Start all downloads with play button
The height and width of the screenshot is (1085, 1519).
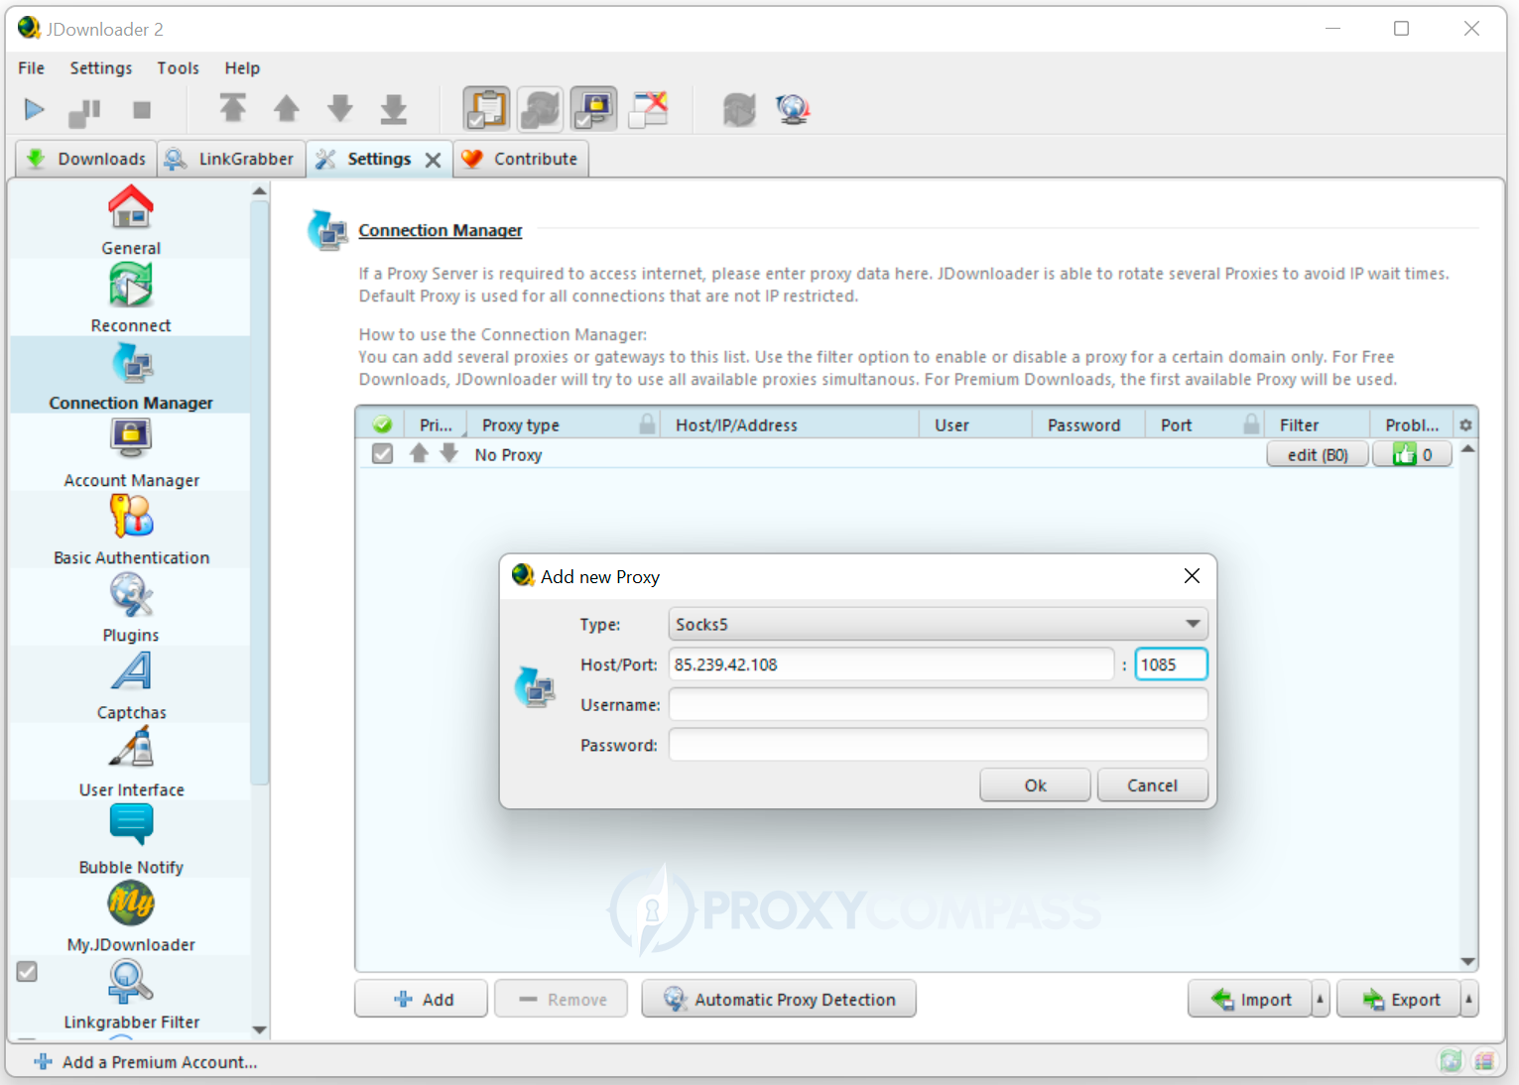[x=34, y=109]
